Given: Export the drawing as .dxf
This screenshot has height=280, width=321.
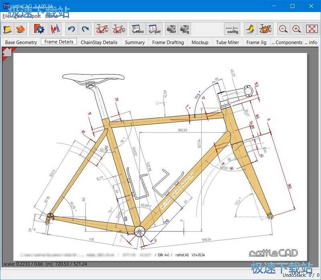Looking at the screenshot, I should [172, 29].
